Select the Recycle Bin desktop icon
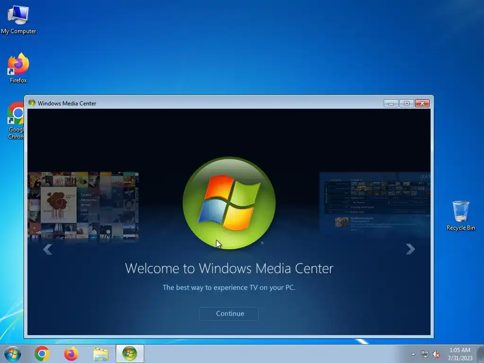Screen dimensions: 484x363 click(x=460, y=216)
